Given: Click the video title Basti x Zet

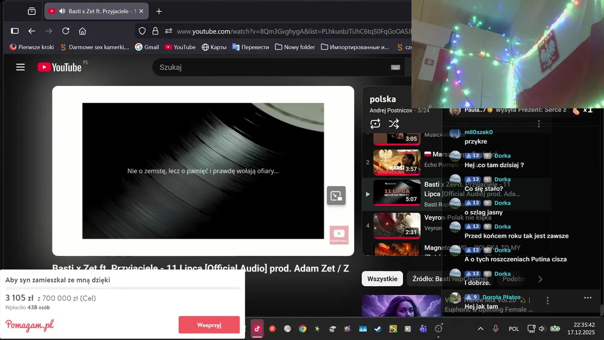Looking at the screenshot, I should (x=201, y=268).
